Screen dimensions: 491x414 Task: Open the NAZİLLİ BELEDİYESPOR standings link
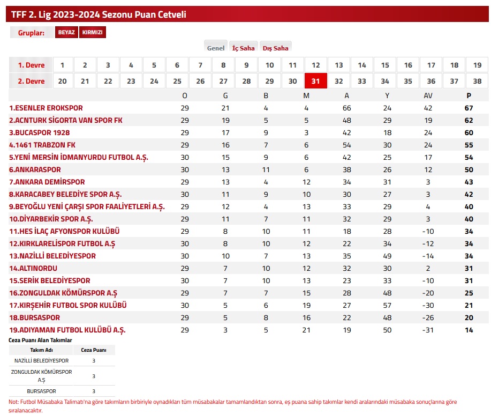(x=52, y=256)
